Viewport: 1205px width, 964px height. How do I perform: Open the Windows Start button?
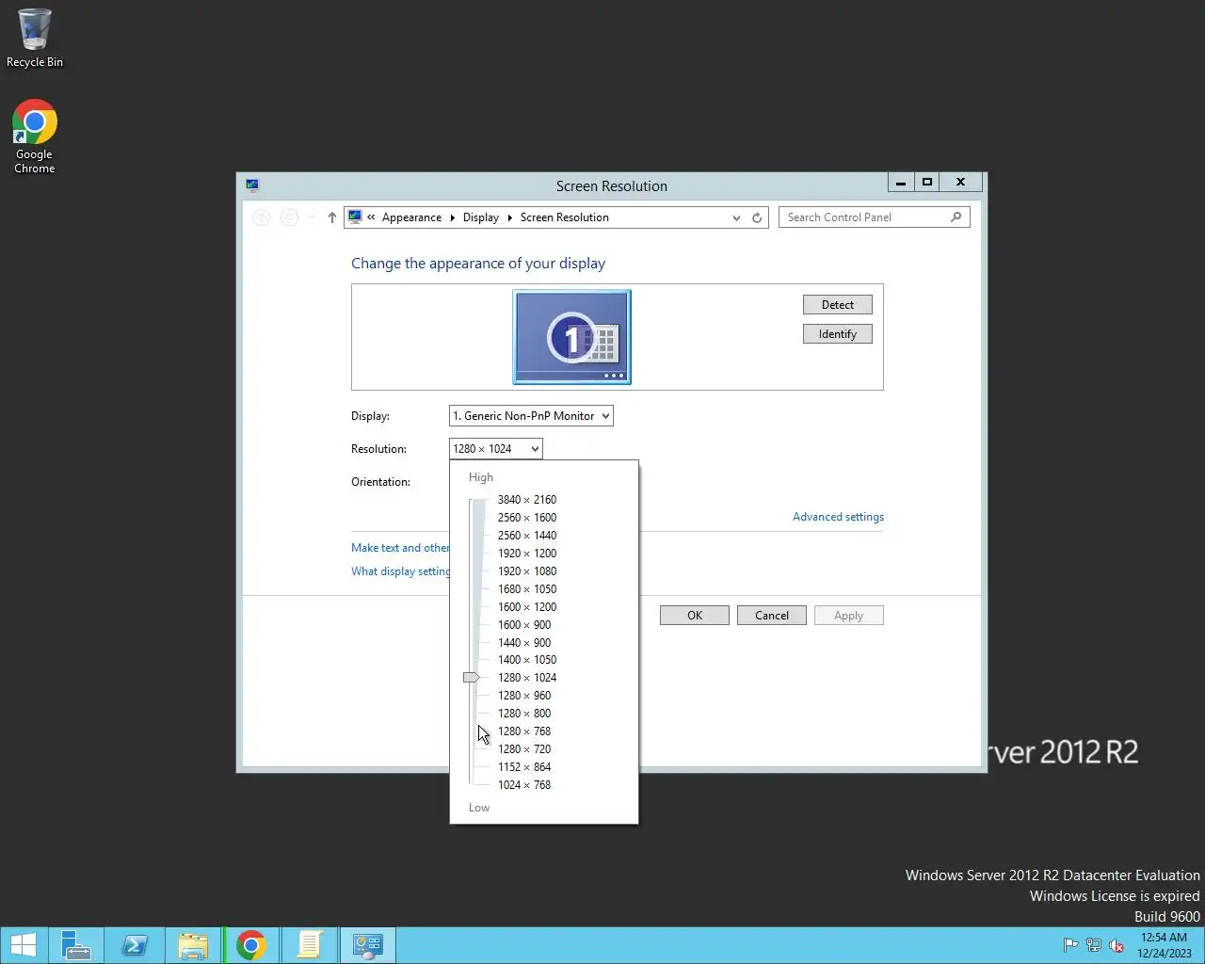(x=23, y=945)
